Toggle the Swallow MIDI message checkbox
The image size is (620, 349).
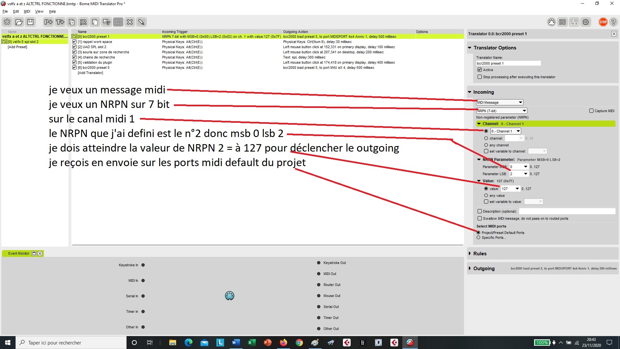click(x=480, y=218)
